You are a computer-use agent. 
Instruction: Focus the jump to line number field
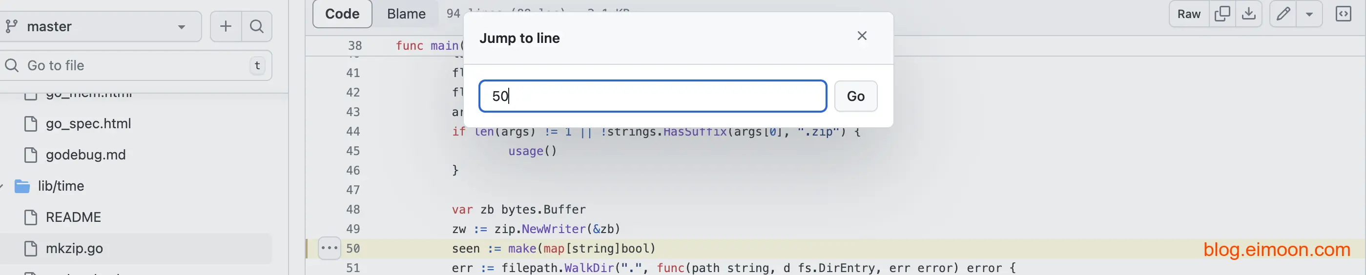click(652, 97)
